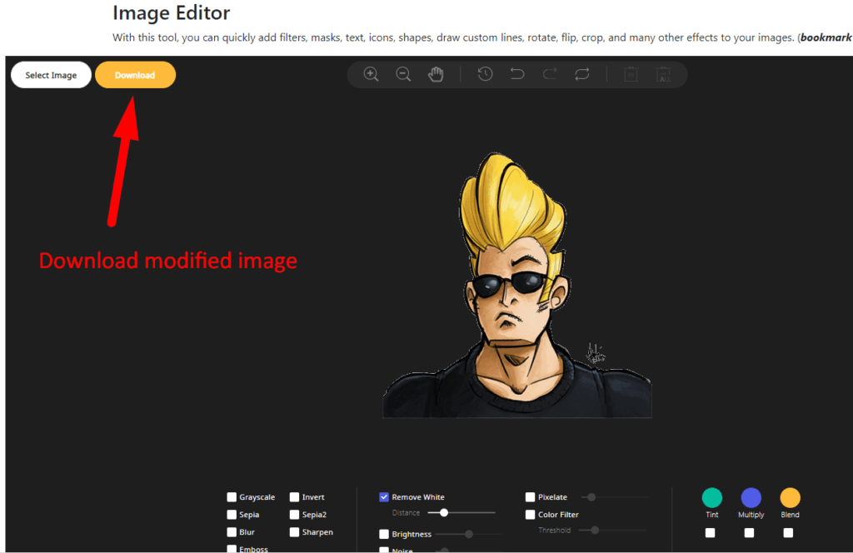Viewport: 853px width, 553px height.
Task: Undo the last edit
Action: tap(517, 74)
